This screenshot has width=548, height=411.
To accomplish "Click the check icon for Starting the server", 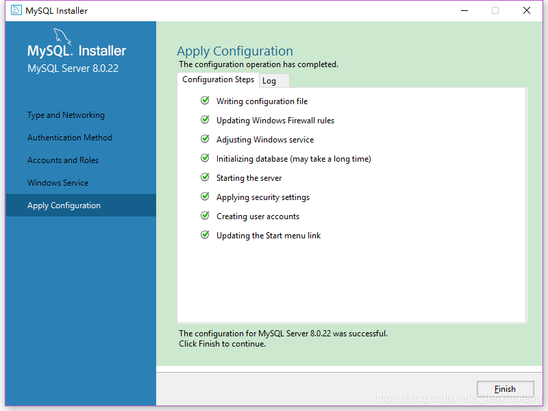I will [205, 177].
